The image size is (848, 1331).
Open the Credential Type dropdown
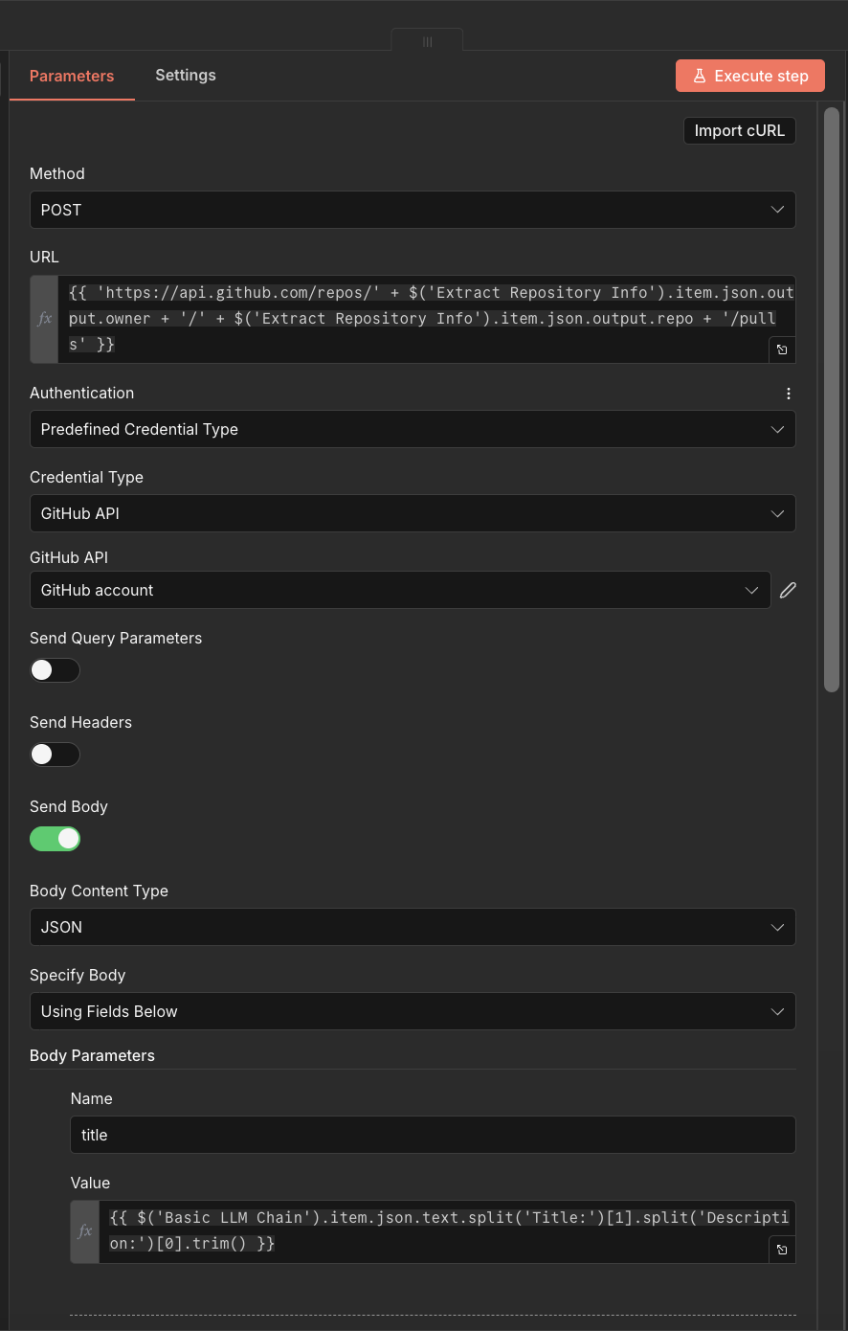click(413, 513)
